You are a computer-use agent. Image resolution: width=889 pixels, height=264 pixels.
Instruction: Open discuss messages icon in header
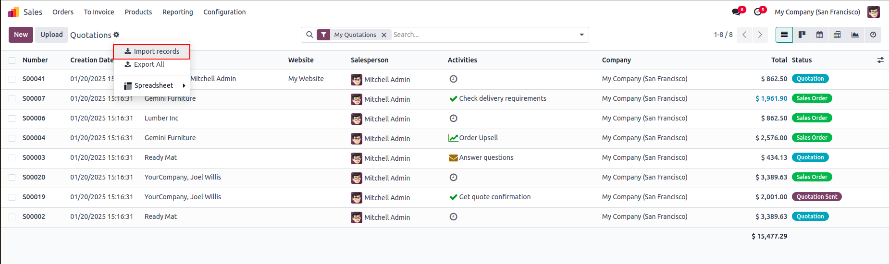click(x=736, y=12)
